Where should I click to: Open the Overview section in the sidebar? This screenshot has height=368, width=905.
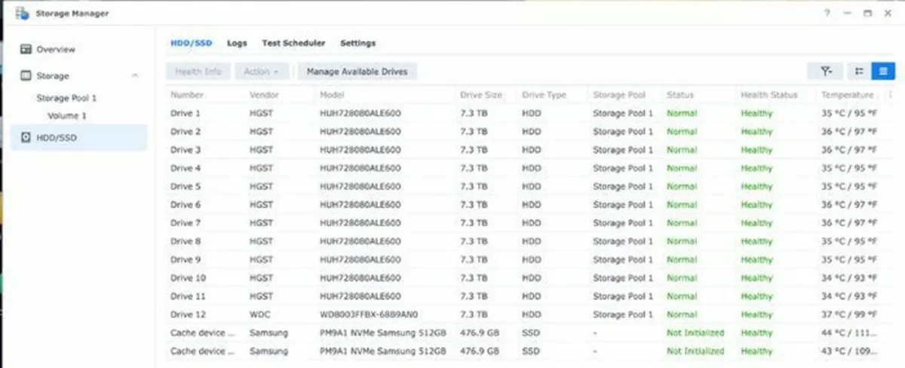click(x=55, y=50)
